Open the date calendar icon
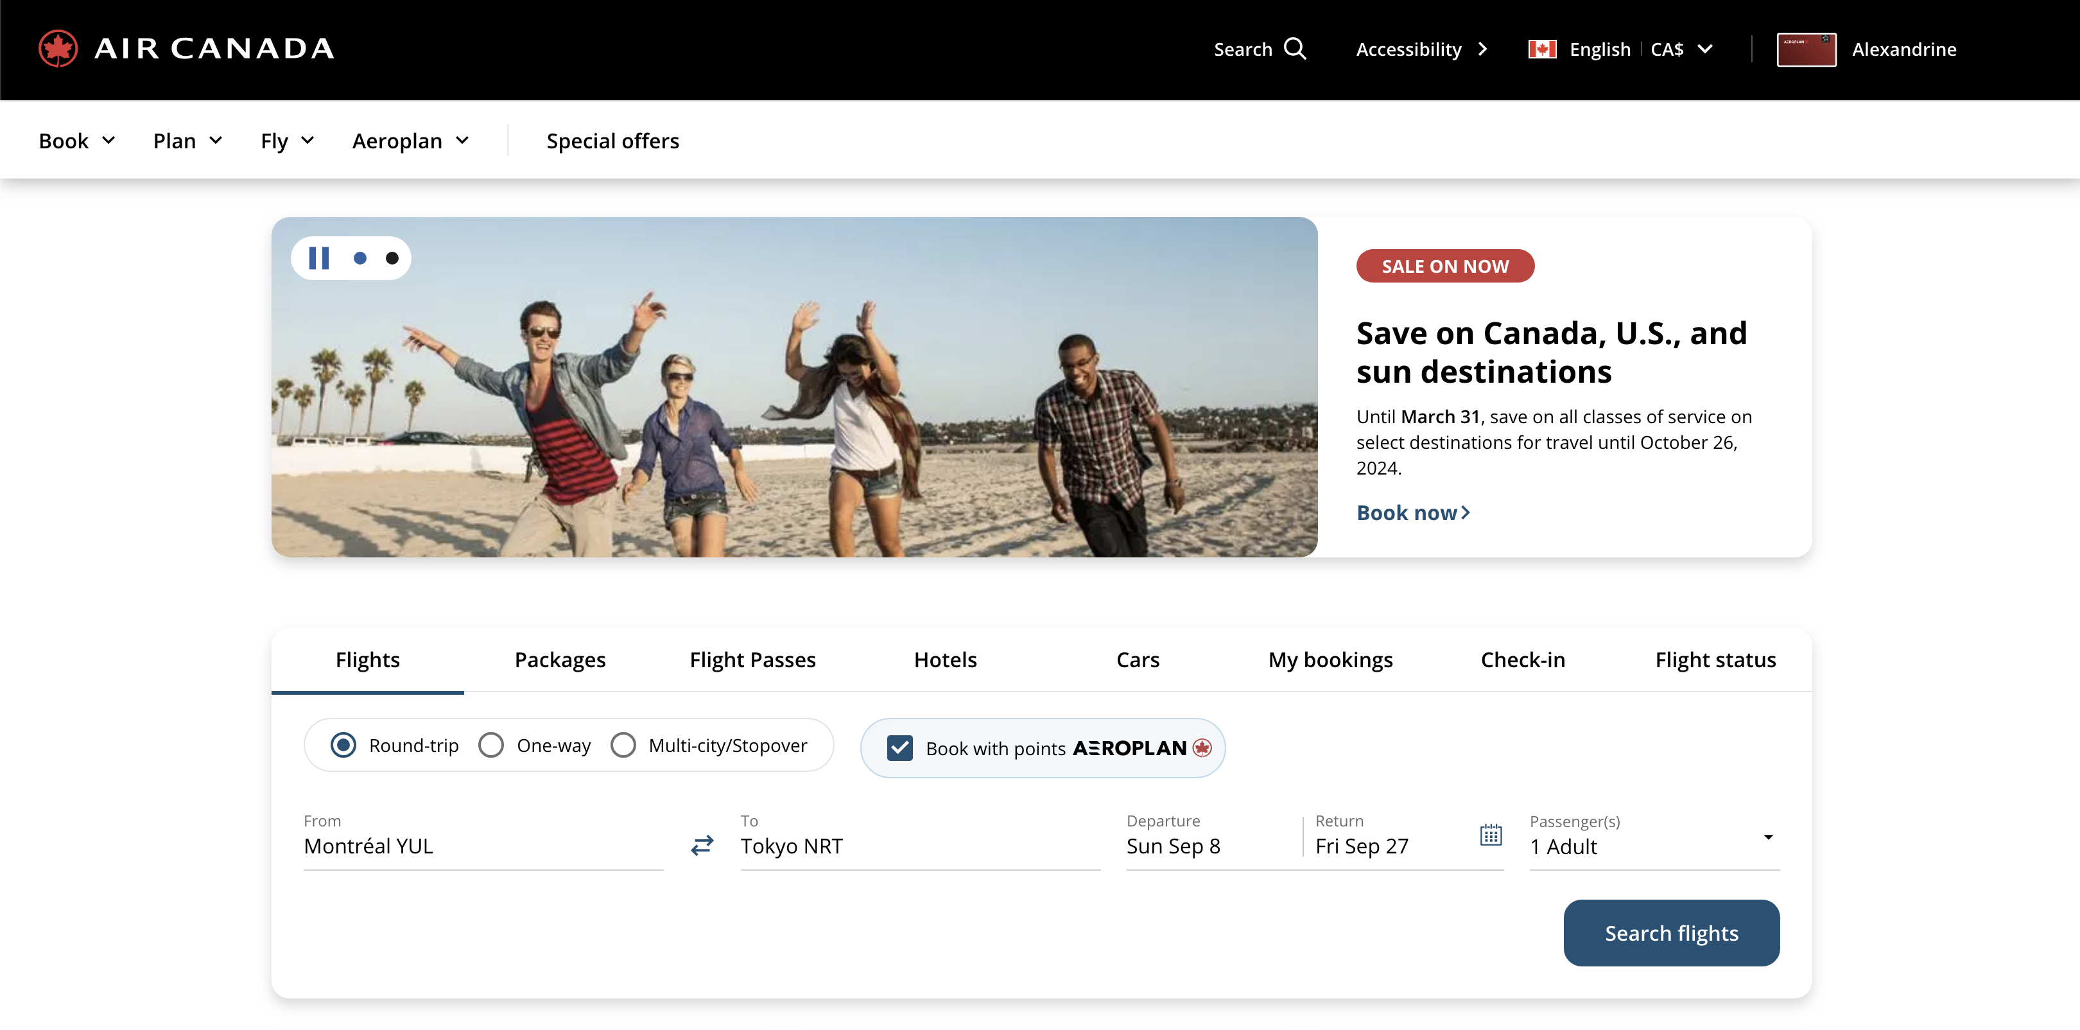The width and height of the screenshot is (2080, 1030). point(1491,835)
